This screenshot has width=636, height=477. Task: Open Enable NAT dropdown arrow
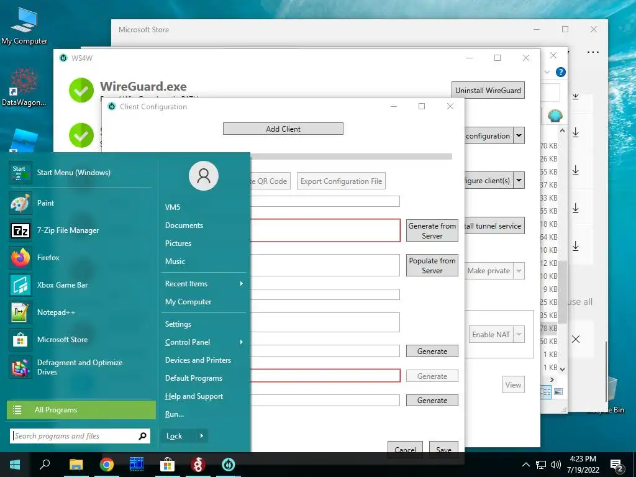pyautogui.click(x=519, y=335)
